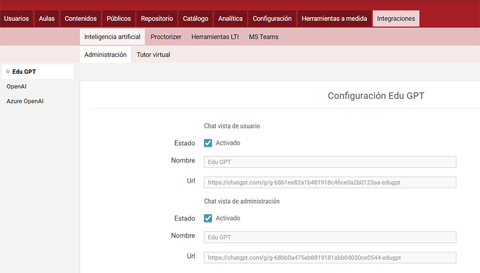Open the Herramientas LTI sub-tab
The width and height of the screenshot is (480, 273).
point(215,37)
